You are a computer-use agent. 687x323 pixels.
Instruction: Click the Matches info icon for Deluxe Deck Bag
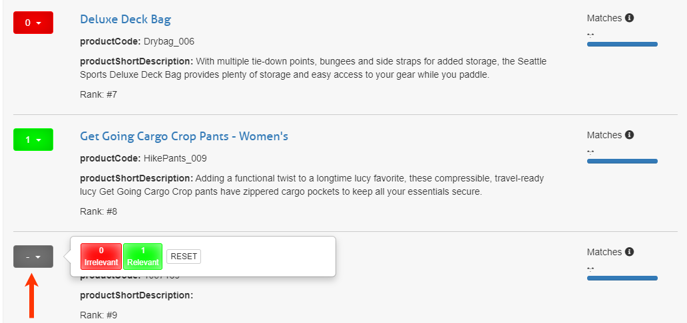(x=630, y=18)
